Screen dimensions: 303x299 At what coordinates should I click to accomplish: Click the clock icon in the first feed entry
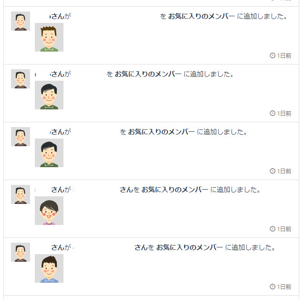272,55
